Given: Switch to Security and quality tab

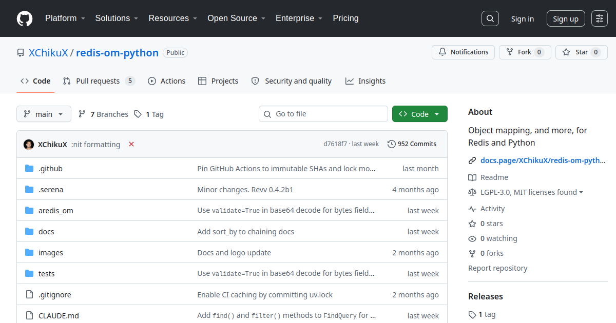Looking at the screenshot, I should click(x=292, y=81).
